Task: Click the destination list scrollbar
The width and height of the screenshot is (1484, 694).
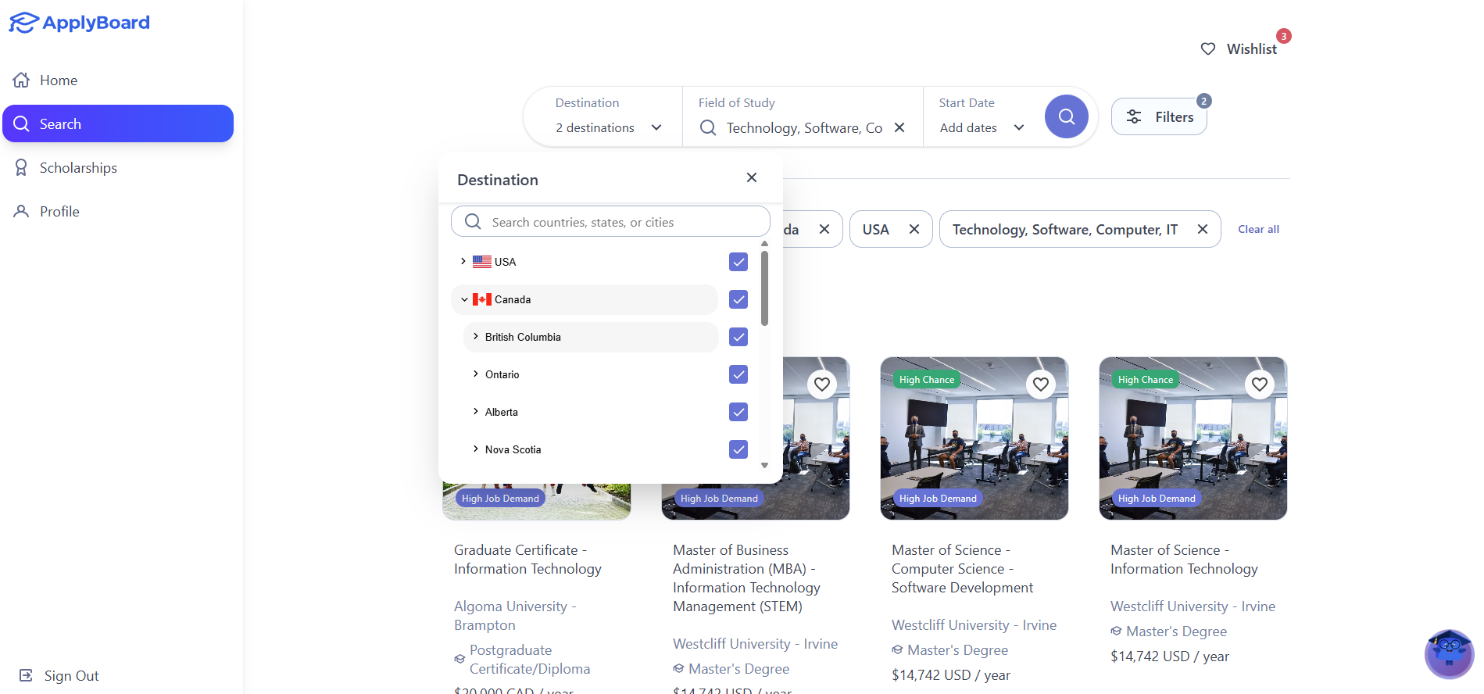Action: coord(764,288)
